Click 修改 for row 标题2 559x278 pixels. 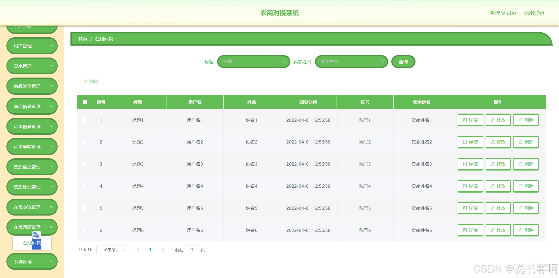coord(498,142)
